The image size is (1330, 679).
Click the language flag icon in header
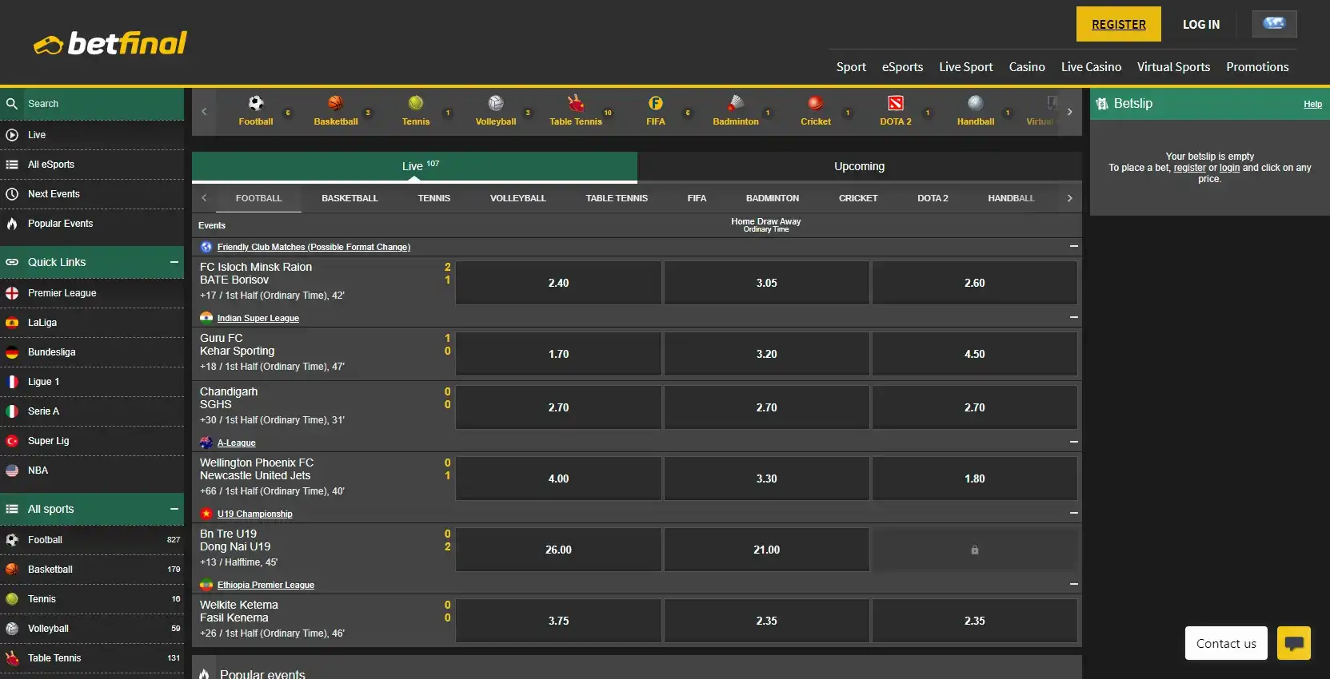coord(1274,24)
